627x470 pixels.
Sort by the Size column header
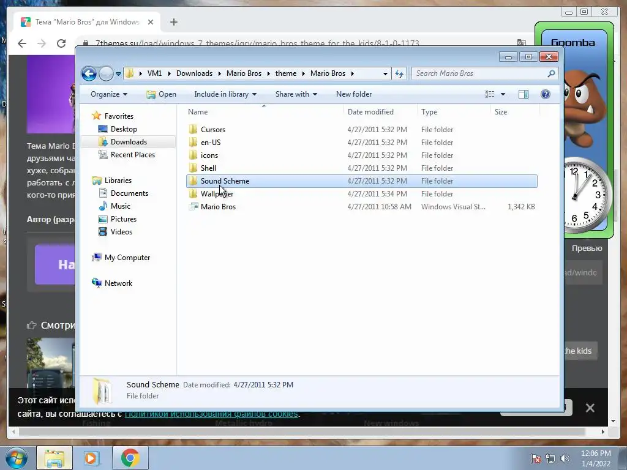(x=501, y=112)
